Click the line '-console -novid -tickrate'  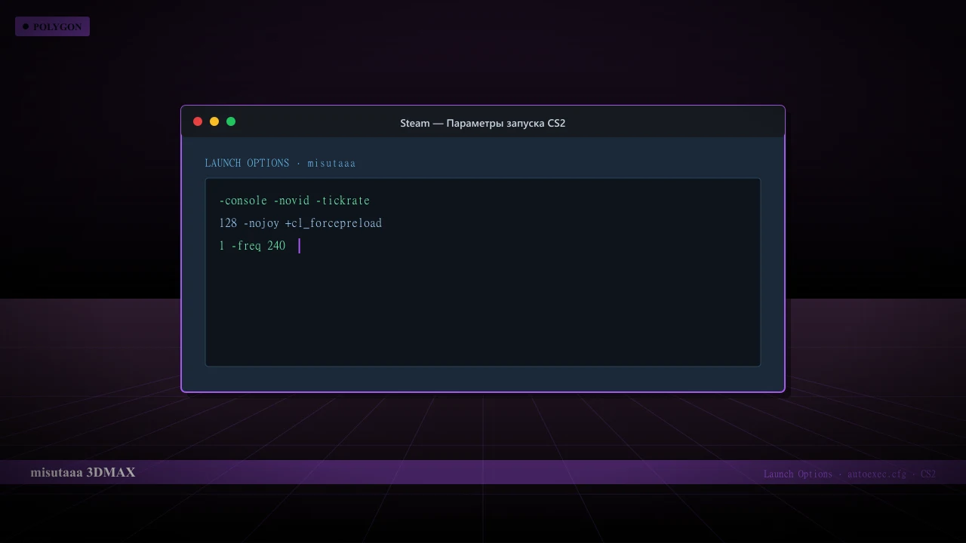click(294, 201)
